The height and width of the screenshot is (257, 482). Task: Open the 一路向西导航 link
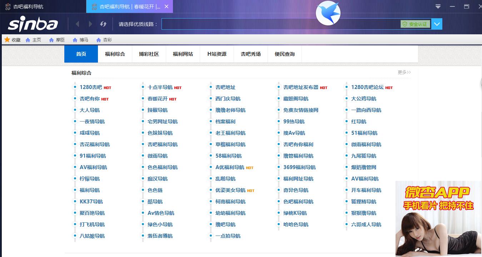366,110
